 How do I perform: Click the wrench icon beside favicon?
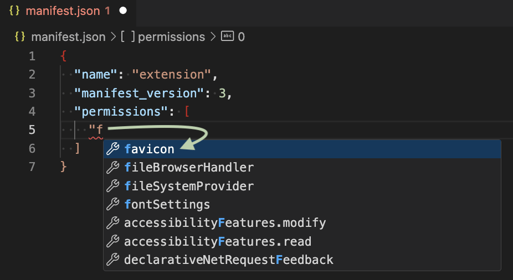tap(113, 149)
